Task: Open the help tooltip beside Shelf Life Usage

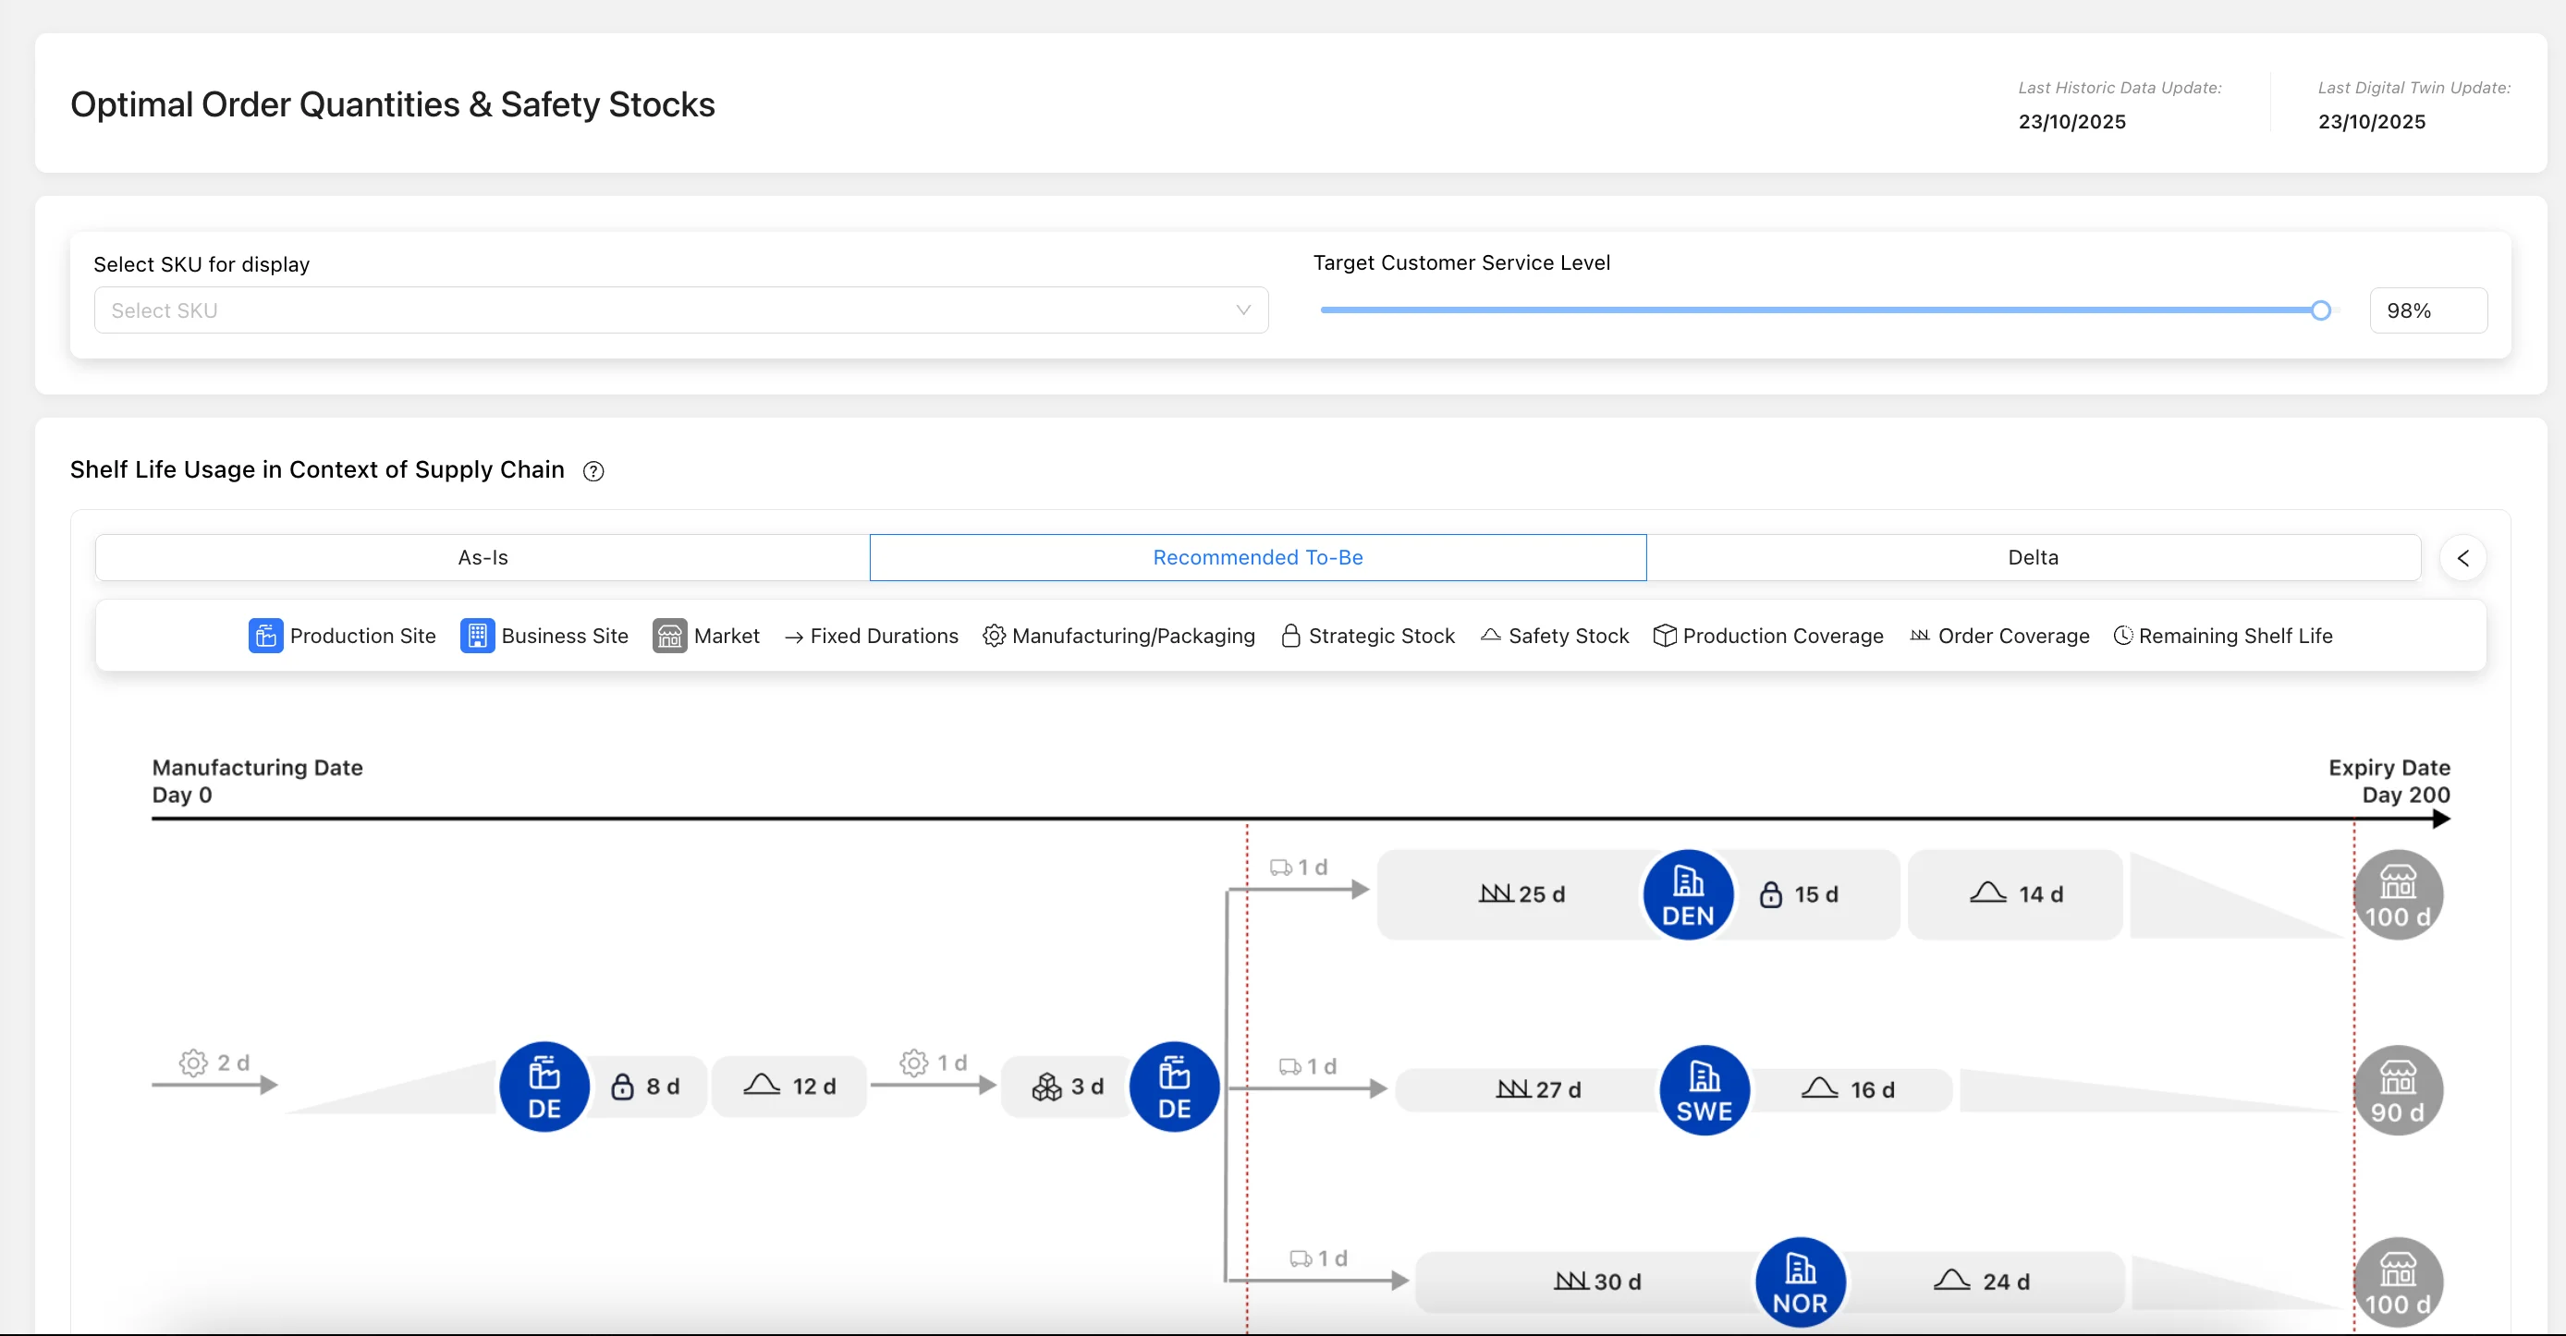Action: coord(593,471)
